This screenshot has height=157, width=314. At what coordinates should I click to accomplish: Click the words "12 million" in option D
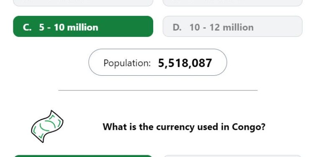point(232,27)
